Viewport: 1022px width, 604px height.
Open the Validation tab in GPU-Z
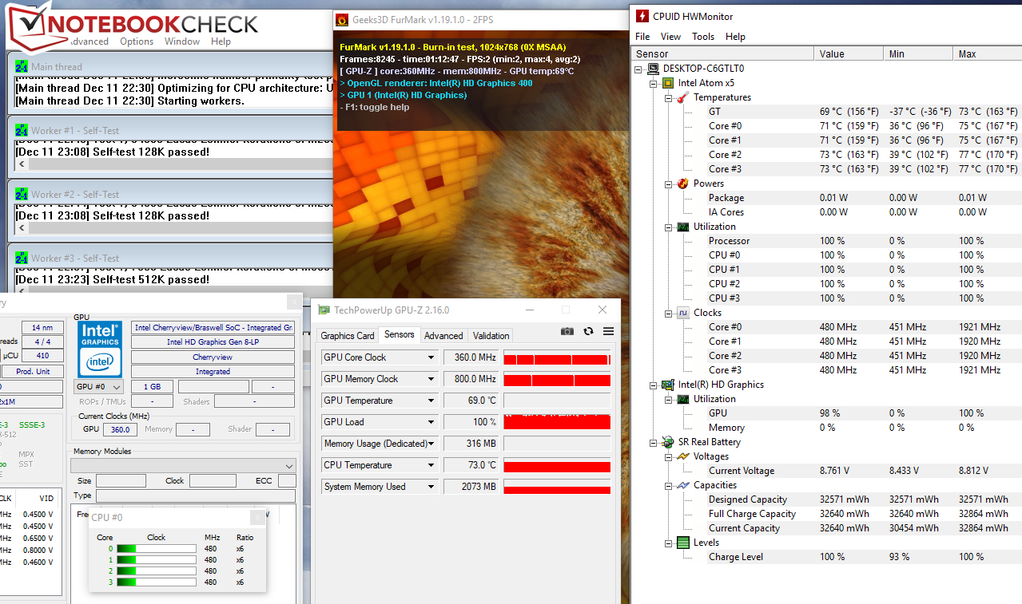pyautogui.click(x=491, y=336)
